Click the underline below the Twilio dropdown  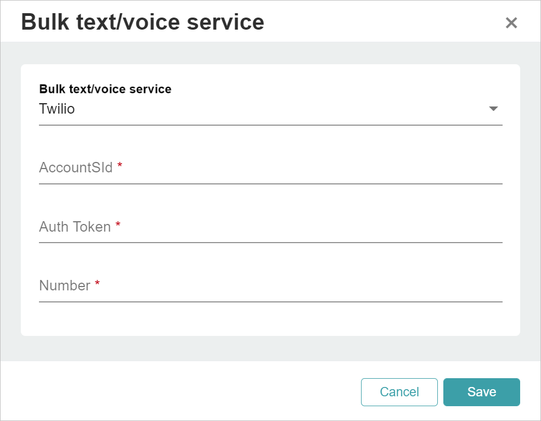(x=270, y=125)
